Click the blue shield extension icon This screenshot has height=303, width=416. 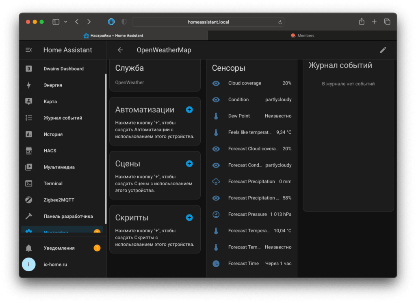[x=111, y=22]
